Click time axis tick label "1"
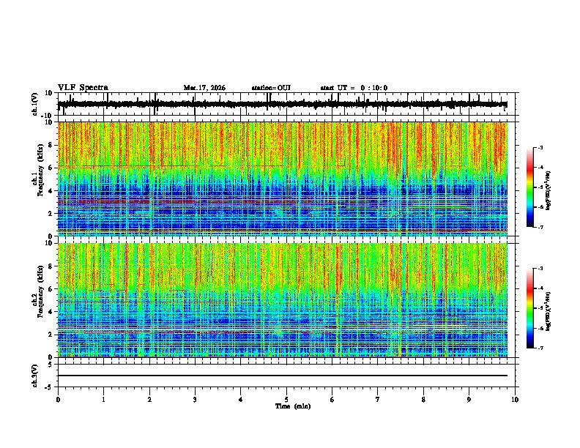 coord(103,400)
